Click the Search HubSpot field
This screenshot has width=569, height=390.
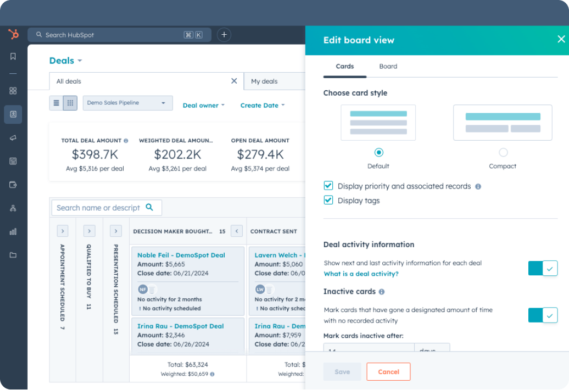coord(119,35)
